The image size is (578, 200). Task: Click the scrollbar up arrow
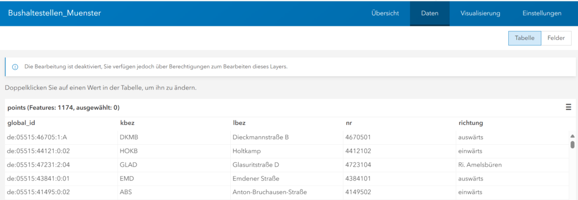coord(573,136)
